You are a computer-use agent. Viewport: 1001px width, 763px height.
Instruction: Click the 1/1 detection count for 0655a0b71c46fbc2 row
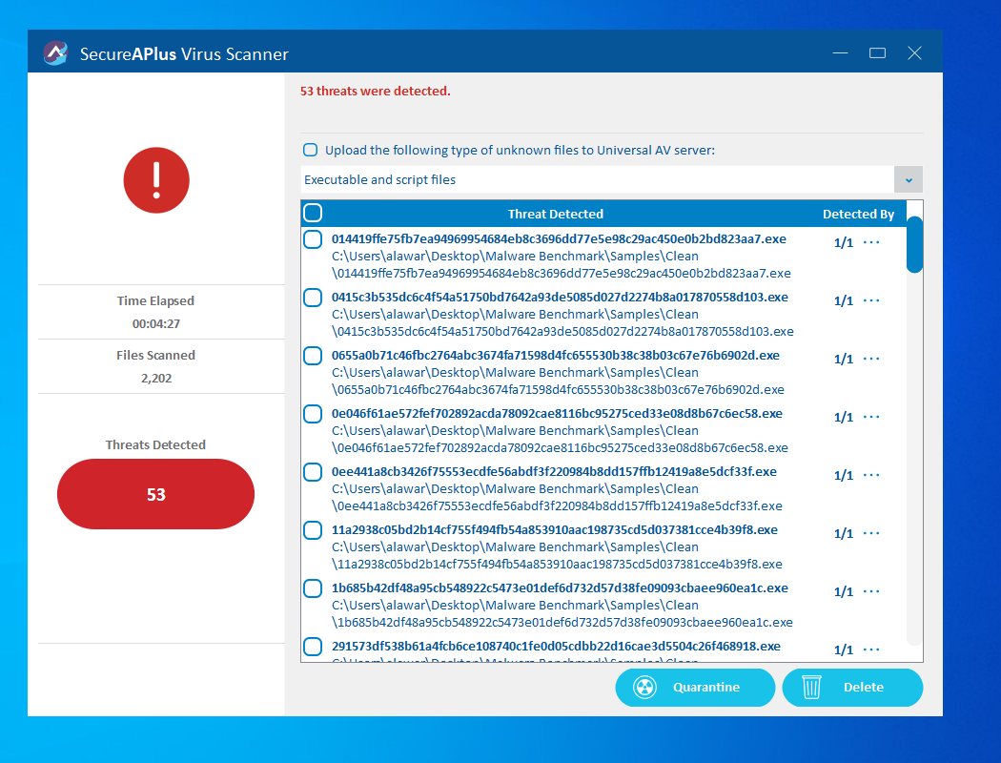(x=844, y=359)
